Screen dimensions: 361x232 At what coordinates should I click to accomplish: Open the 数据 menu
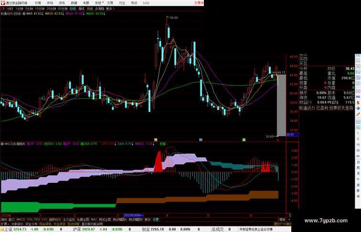point(74,3)
